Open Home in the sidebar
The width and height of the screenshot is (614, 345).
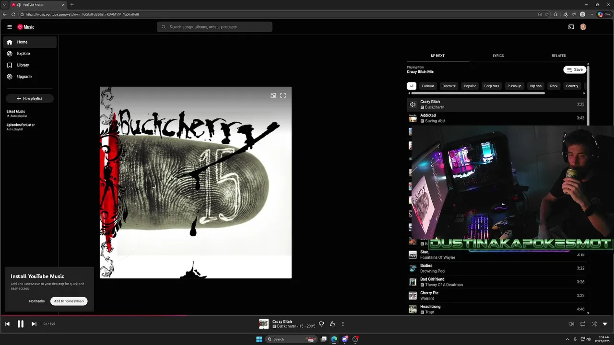tap(30, 42)
